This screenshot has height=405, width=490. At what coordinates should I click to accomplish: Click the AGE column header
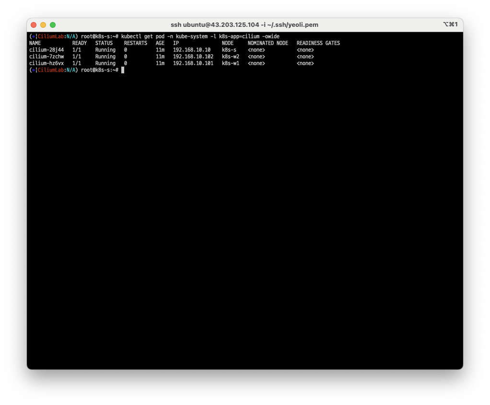[x=160, y=43]
